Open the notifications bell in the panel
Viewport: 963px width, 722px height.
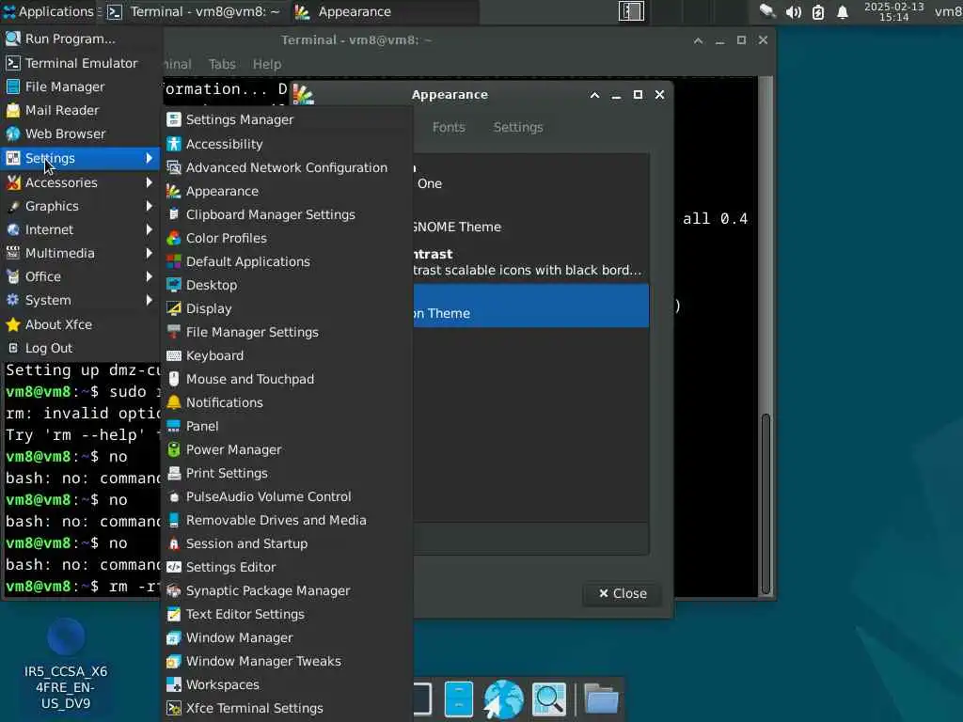point(843,12)
